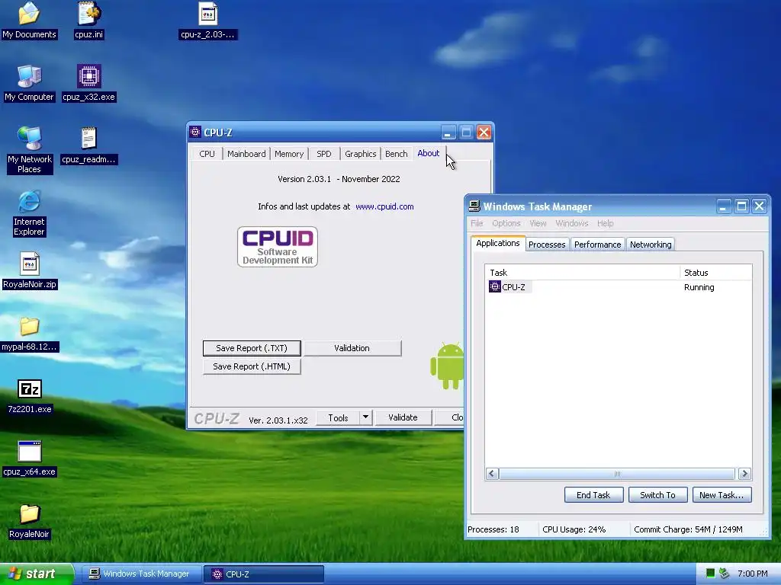Image resolution: width=781 pixels, height=585 pixels.
Task: Click the 'CPU Usage: 24%' status bar entry
Action: pos(574,529)
